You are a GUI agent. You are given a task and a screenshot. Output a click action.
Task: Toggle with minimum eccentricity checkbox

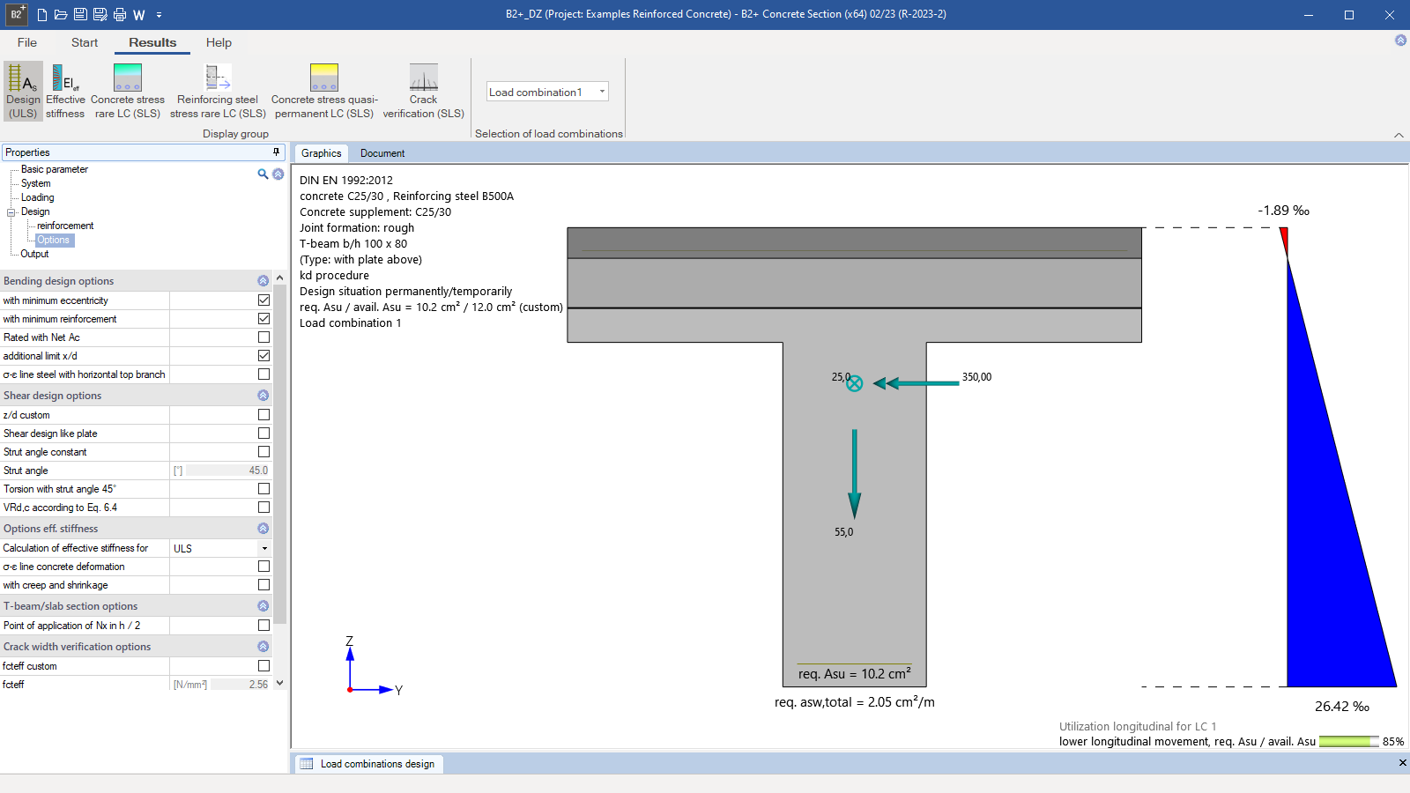pos(263,300)
